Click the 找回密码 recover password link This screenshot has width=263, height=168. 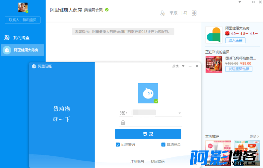[157, 161]
